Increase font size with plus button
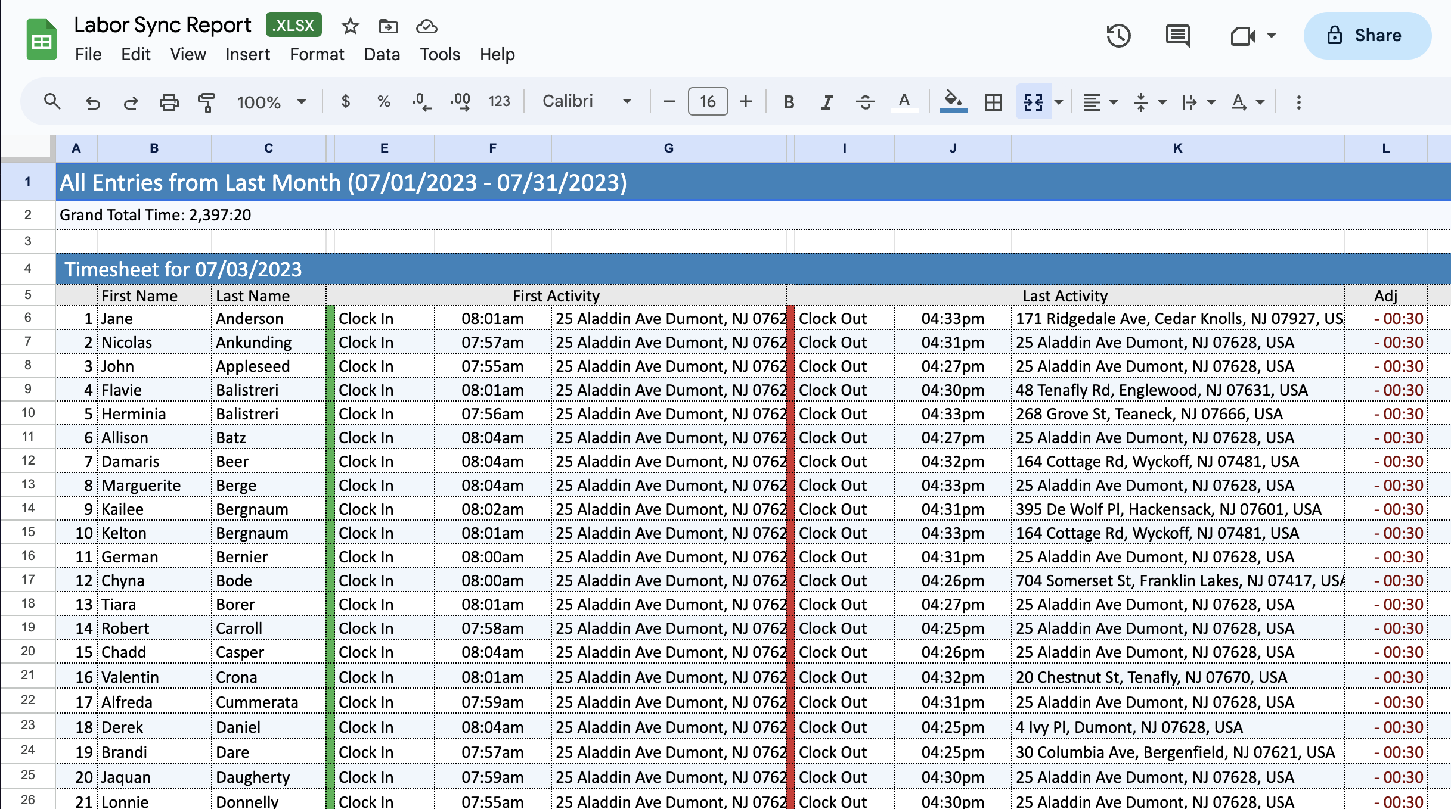The image size is (1451, 809). tap(746, 102)
